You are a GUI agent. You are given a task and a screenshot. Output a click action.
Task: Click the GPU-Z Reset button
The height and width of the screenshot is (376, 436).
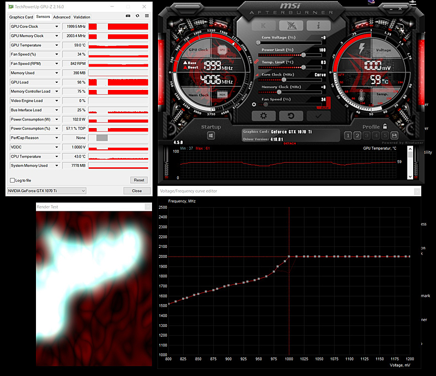(139, 180)
